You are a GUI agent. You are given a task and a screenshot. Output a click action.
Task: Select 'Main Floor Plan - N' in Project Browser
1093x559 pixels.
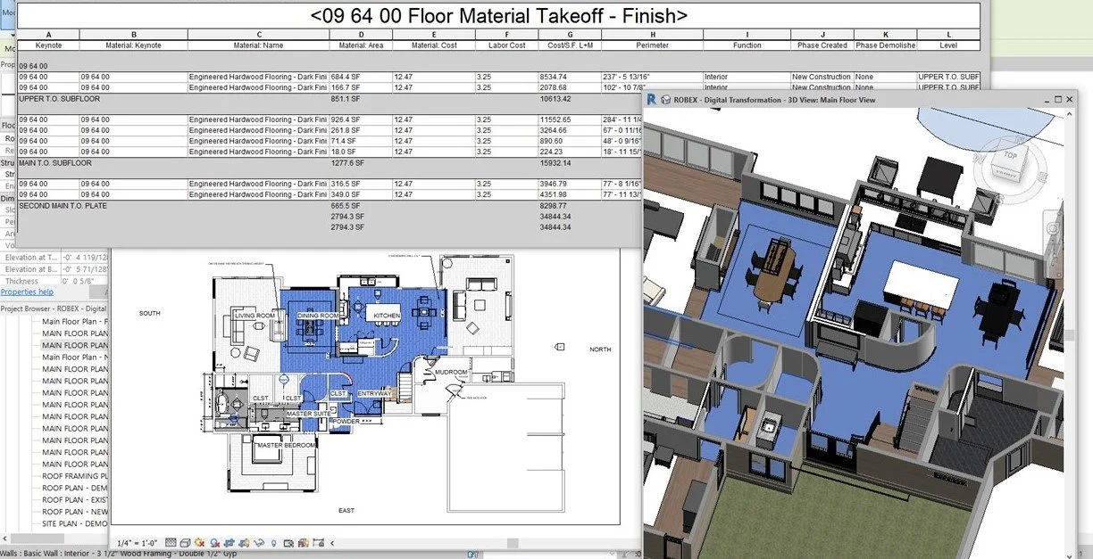[76, 357]
